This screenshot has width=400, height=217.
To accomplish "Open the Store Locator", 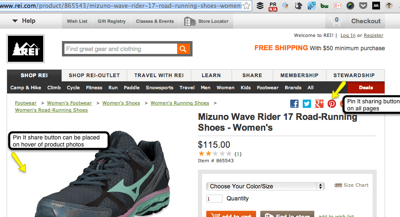I will click(207, 21).
